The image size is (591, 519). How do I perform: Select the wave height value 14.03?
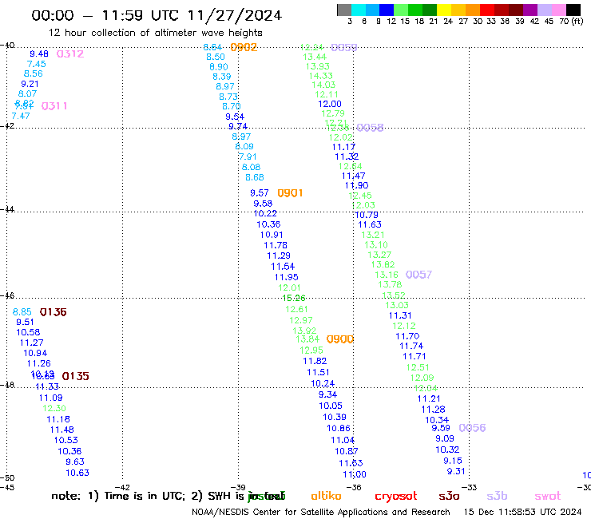pos(323,85)
